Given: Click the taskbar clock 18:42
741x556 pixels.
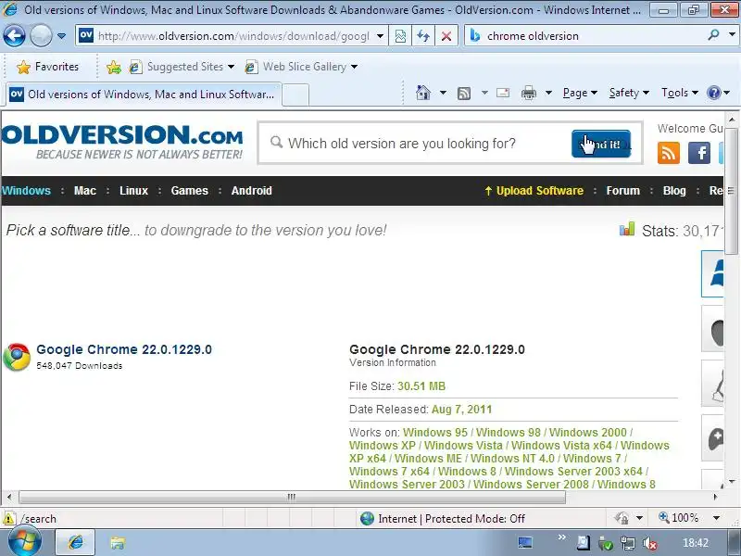Looking at the screenshot, I should coord(696,543).
